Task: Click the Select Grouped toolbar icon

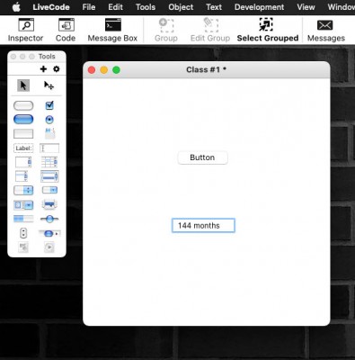Action: 268,30
